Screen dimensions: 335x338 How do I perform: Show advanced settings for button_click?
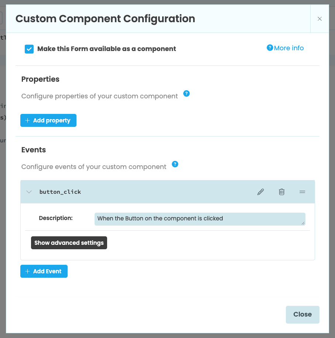[69, 243]
